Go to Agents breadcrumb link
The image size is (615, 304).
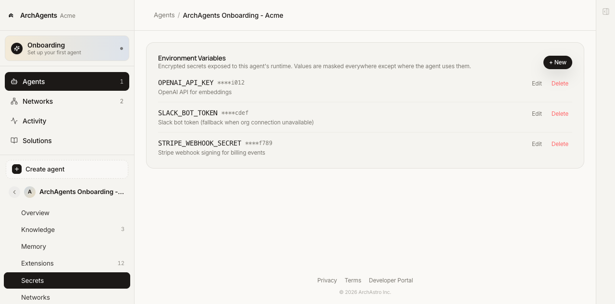164,15
